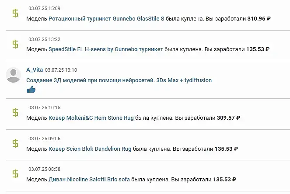Click the 03.07.25 08:58 timestamp
This screenshot has height=194, width=290.
tap(44, 169)
